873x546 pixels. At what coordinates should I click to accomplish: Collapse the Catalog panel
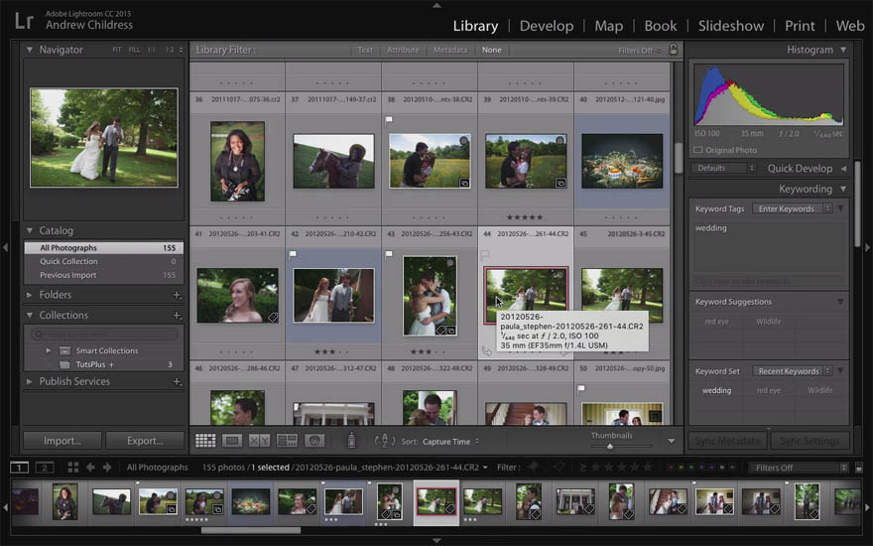coord(30,230)
